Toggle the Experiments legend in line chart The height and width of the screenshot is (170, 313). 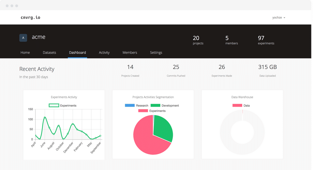pos(63,105)
